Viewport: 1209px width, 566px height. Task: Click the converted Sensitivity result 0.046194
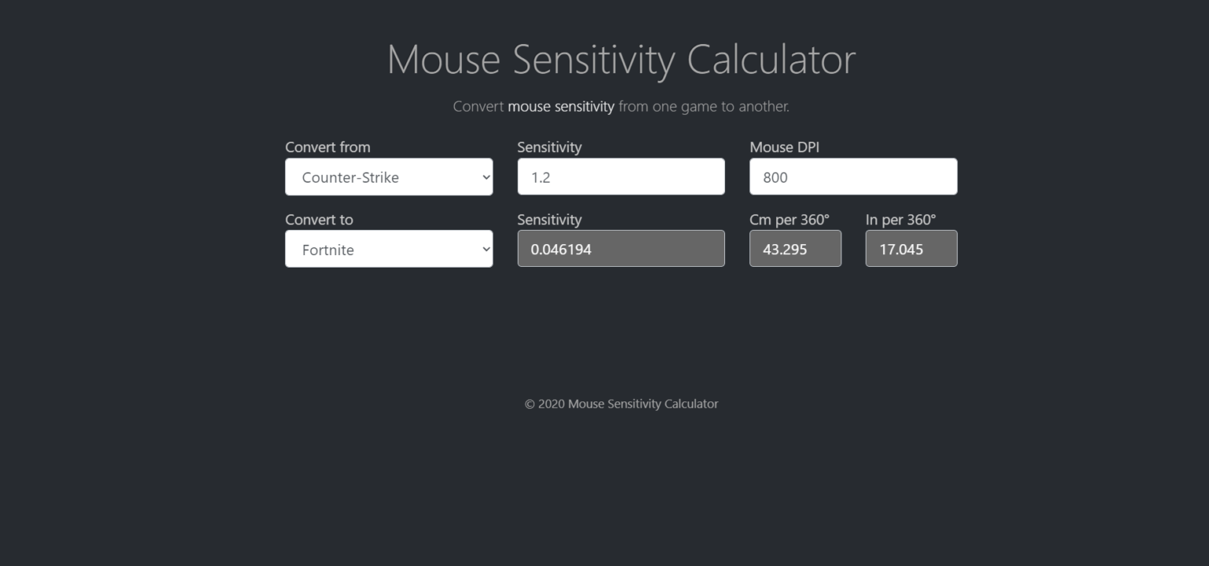(x=620, y=249)
